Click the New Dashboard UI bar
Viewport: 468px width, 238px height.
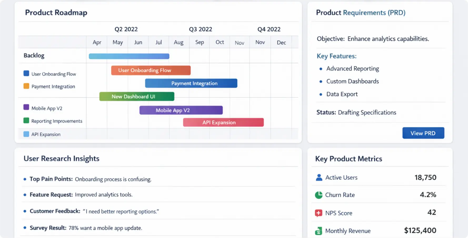click(137, 96)
